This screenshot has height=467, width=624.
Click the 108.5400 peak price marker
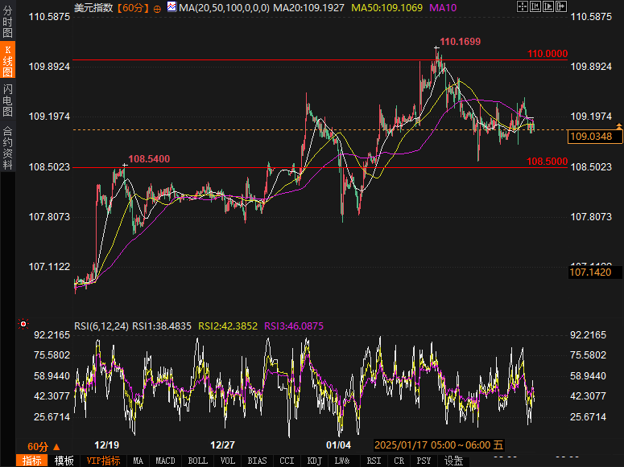[149, 159]
